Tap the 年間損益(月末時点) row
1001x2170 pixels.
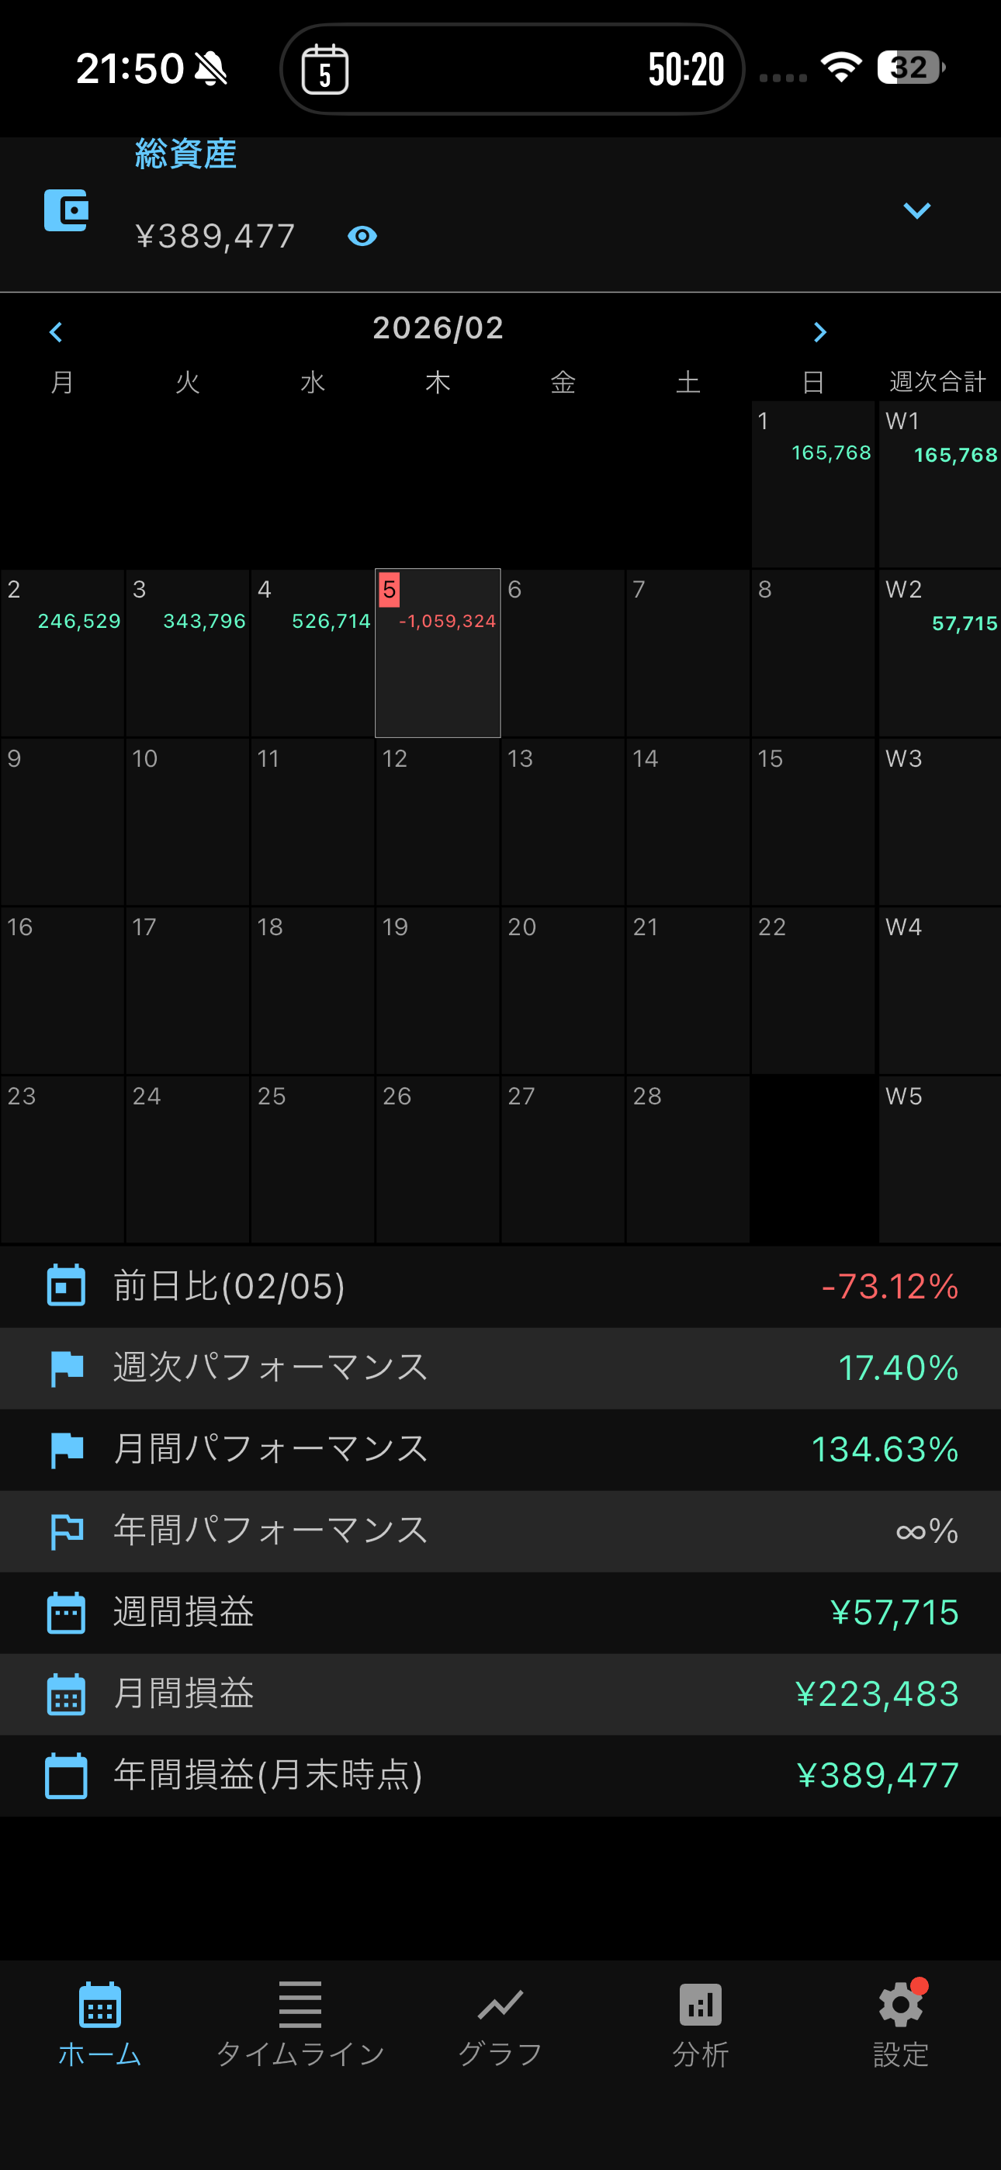click(x=500, y=1775)
